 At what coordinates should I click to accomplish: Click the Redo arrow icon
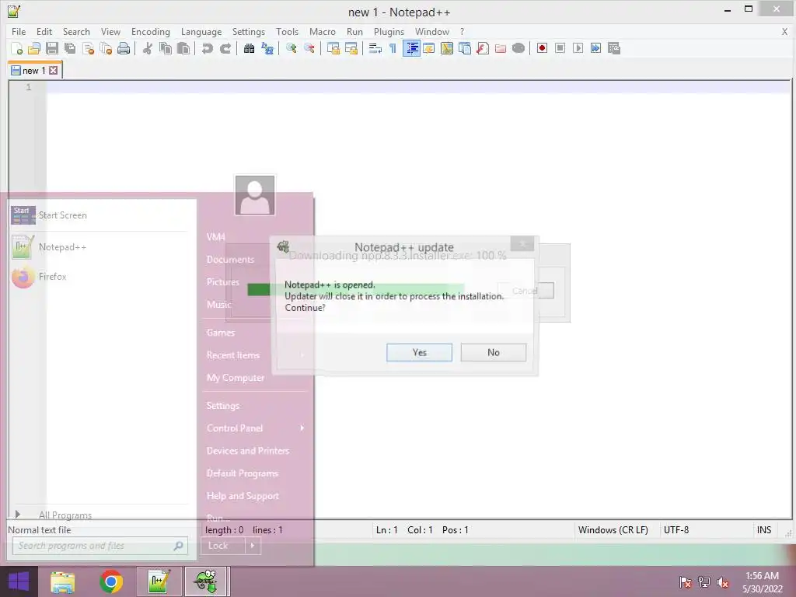tap(225, 48)
